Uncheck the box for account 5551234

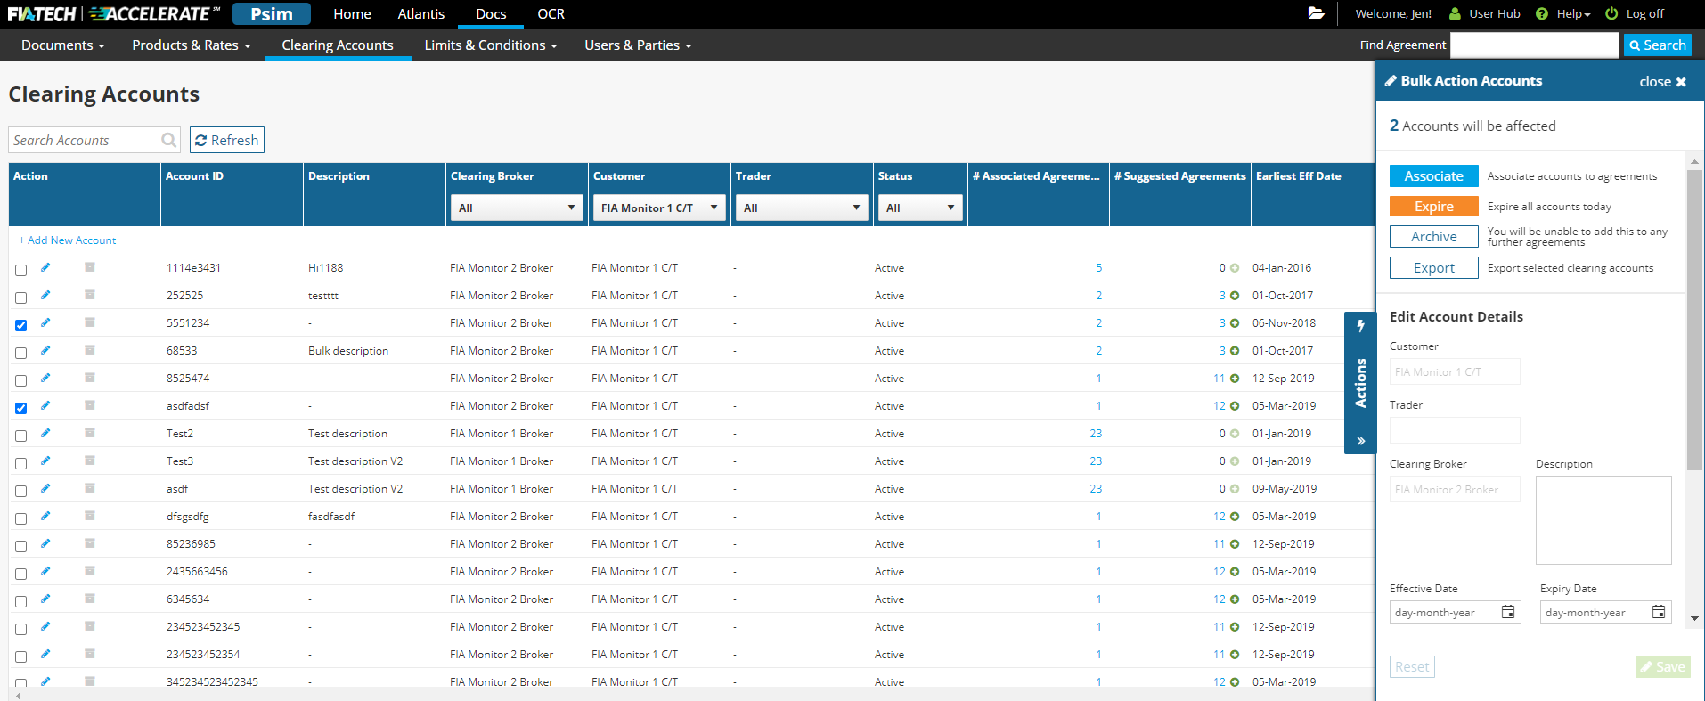(21, 325)
